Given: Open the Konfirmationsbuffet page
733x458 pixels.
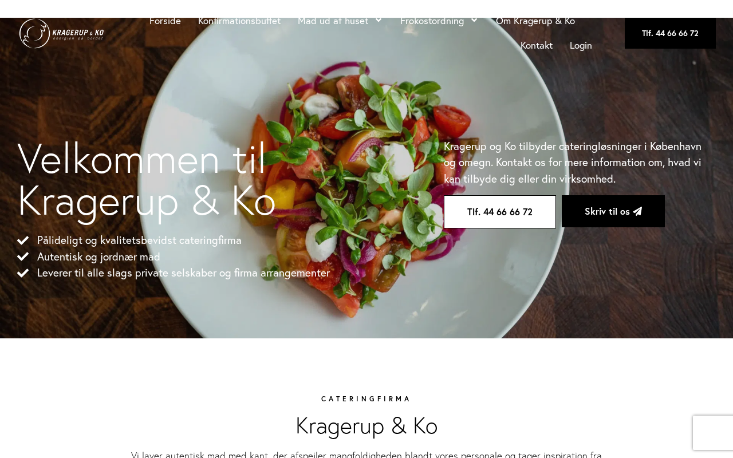Looking at the screenshot, I should pos(239,21).
